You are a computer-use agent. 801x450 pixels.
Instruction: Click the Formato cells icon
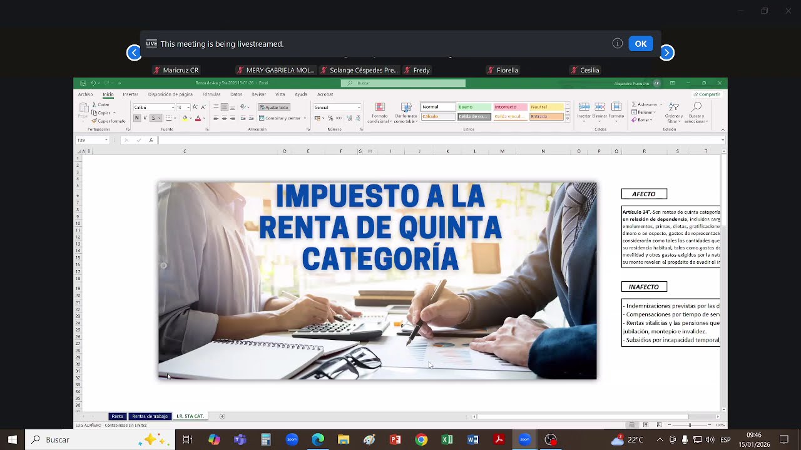point(616,106)
